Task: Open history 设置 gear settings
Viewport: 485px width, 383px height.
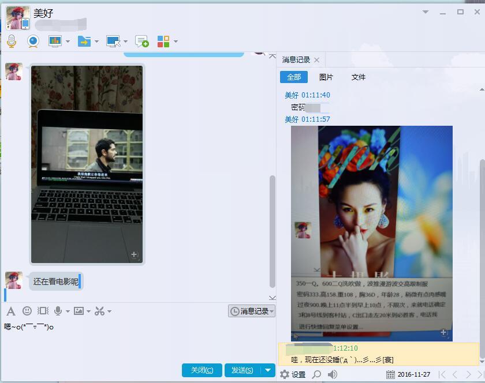Action: tap(293, 374)
